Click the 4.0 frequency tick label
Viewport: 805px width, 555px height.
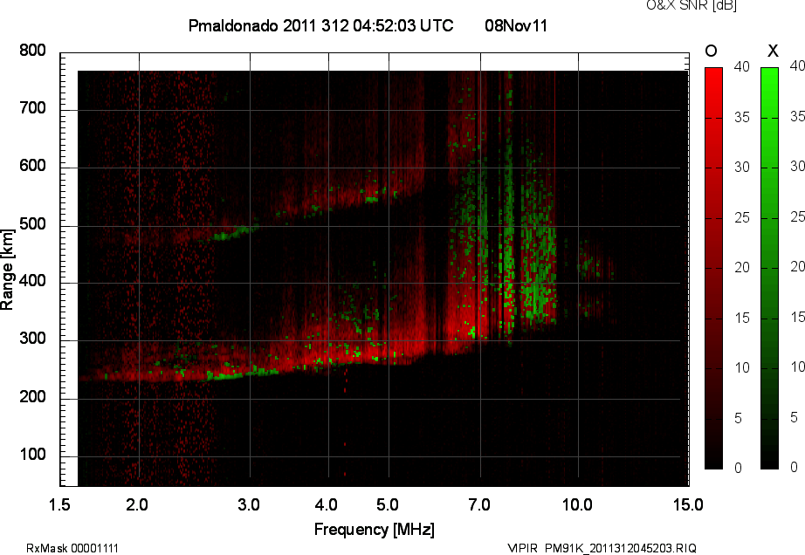pyautogui.click(x=327, y=504)
